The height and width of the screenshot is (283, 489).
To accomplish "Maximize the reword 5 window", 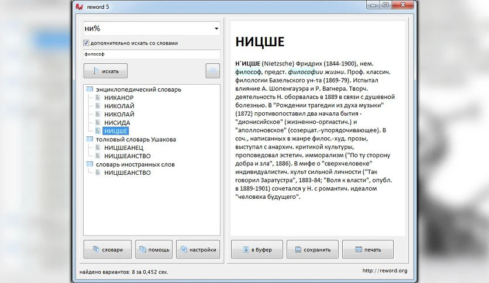I will pos(386,5).
